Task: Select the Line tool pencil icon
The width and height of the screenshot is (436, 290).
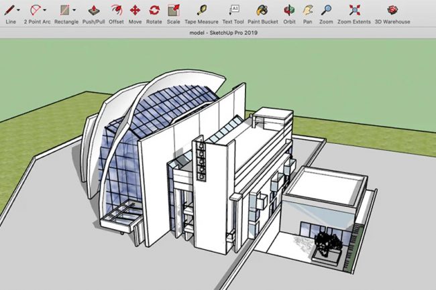Action: click(8, 9)
